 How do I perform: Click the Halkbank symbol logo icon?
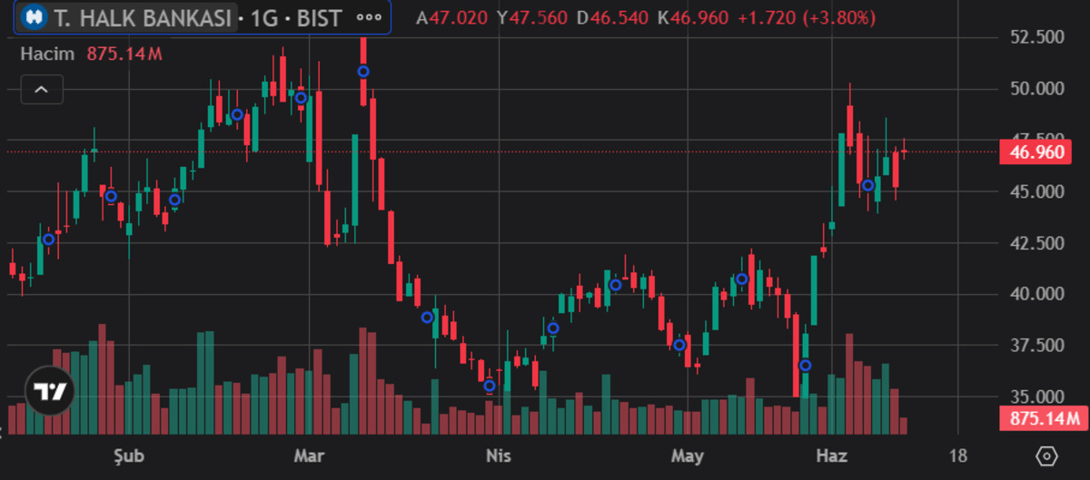pyautogui.click(x=35, y=16)
